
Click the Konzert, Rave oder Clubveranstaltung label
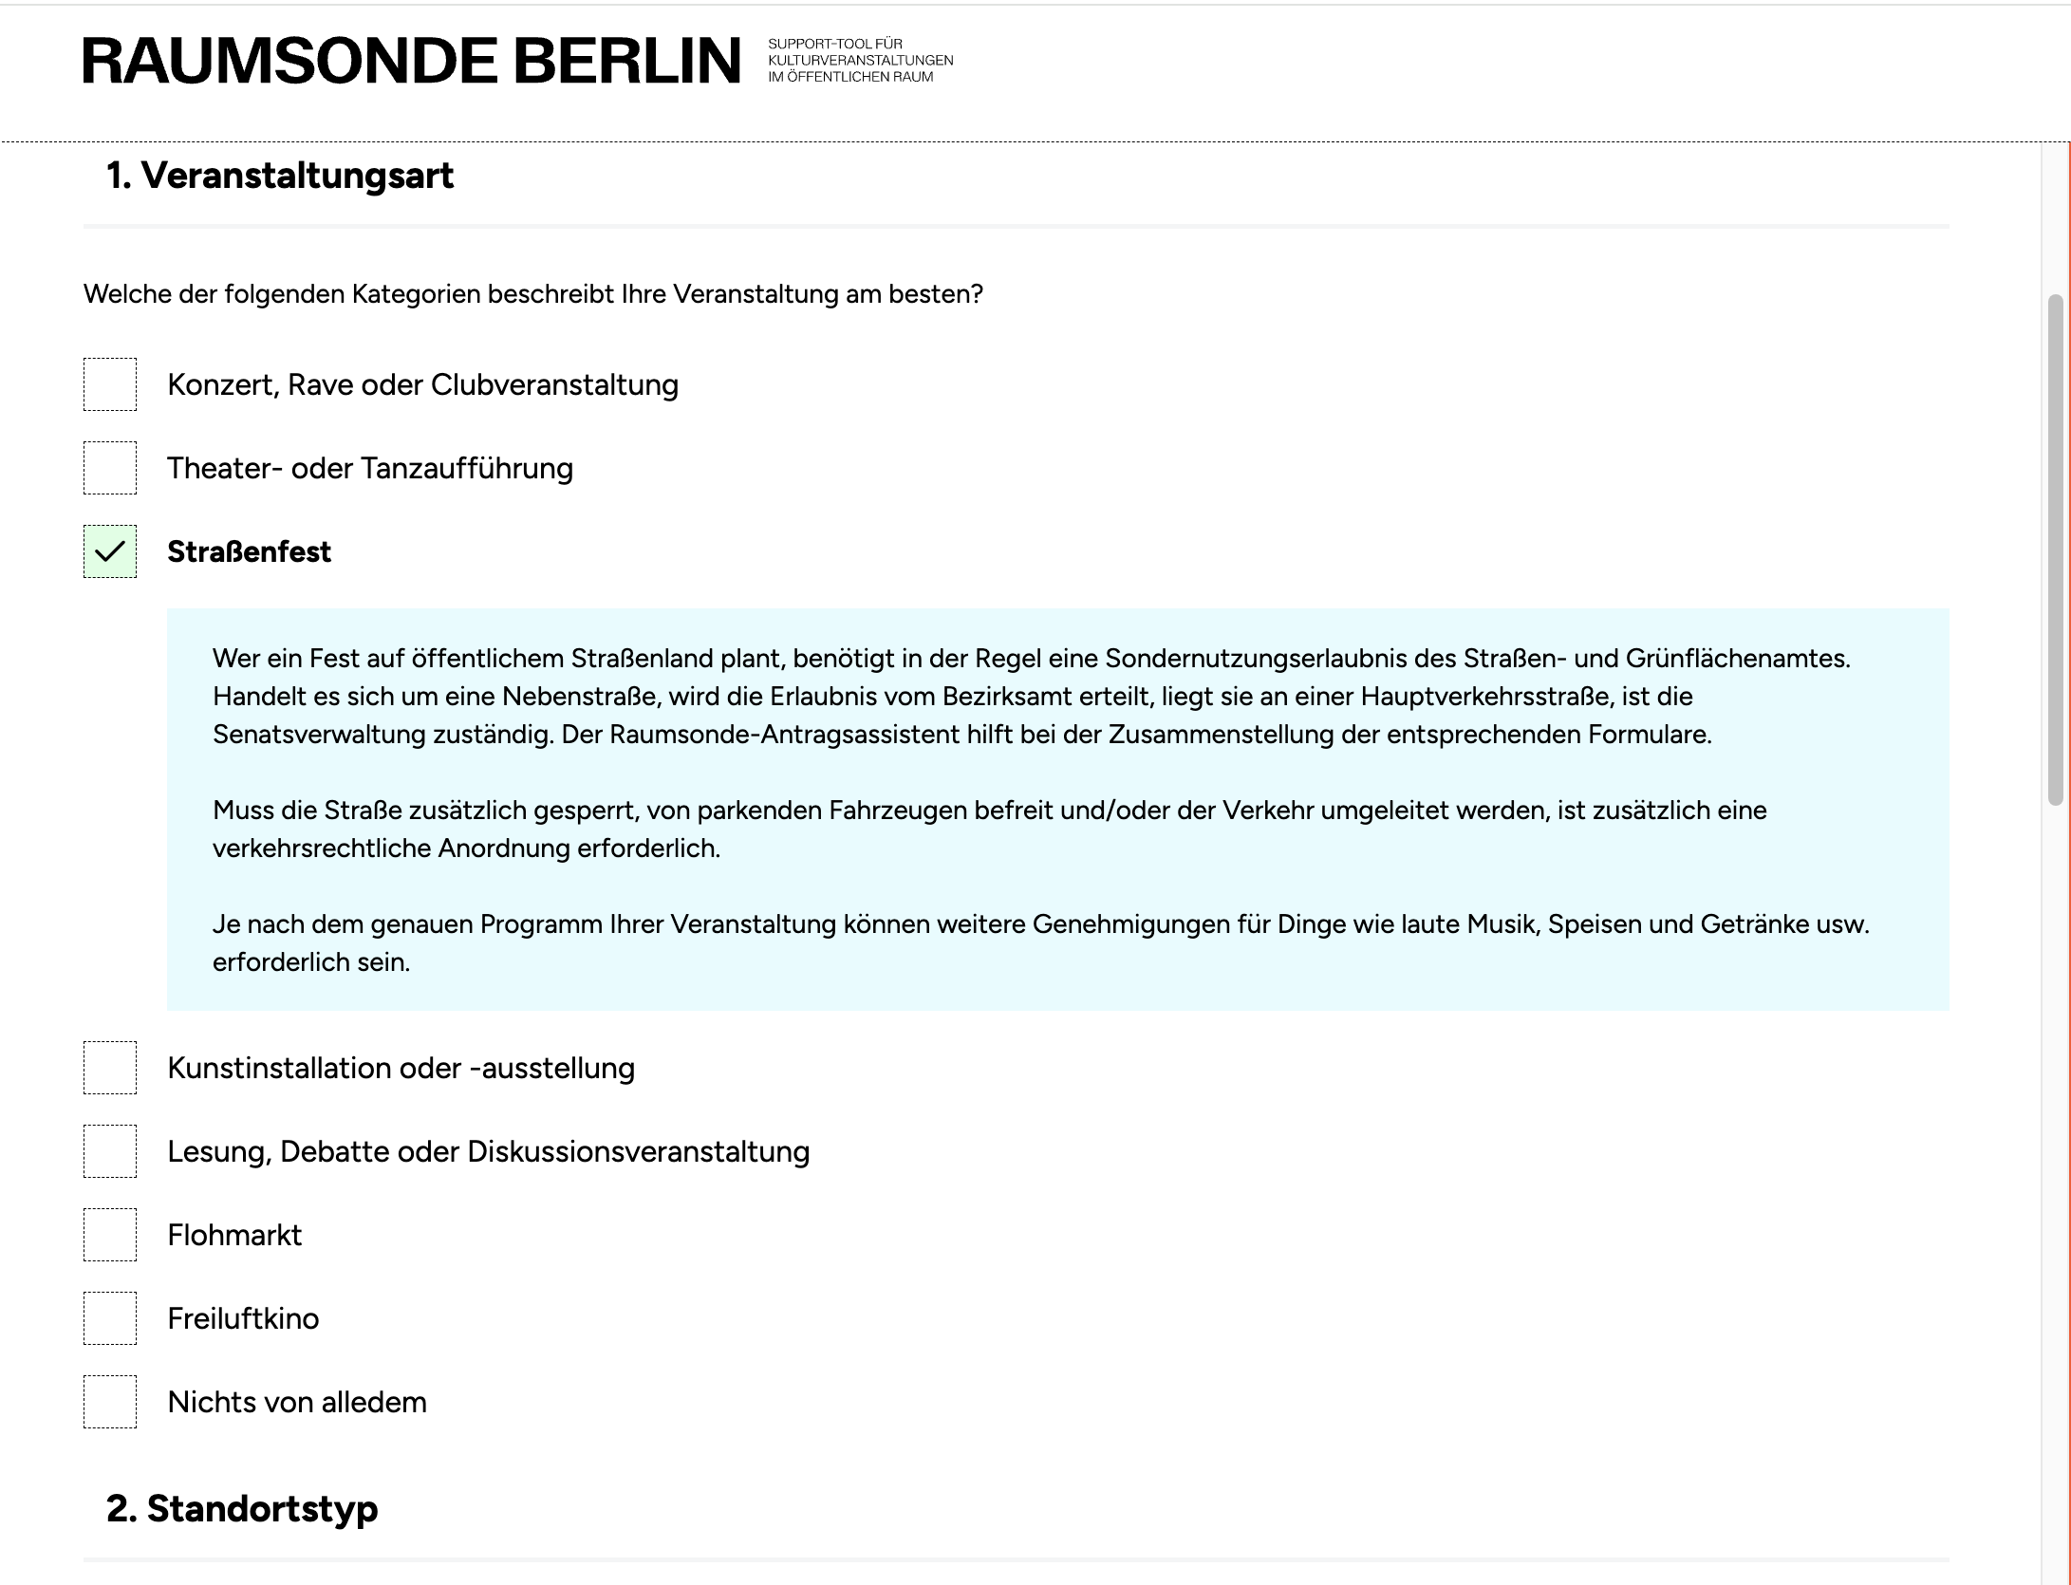coord(422,384)
